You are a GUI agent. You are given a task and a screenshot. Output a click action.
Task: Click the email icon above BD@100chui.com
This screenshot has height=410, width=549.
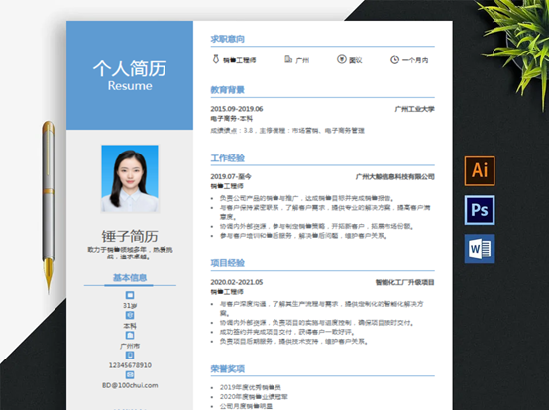click(x=130, y=375)
